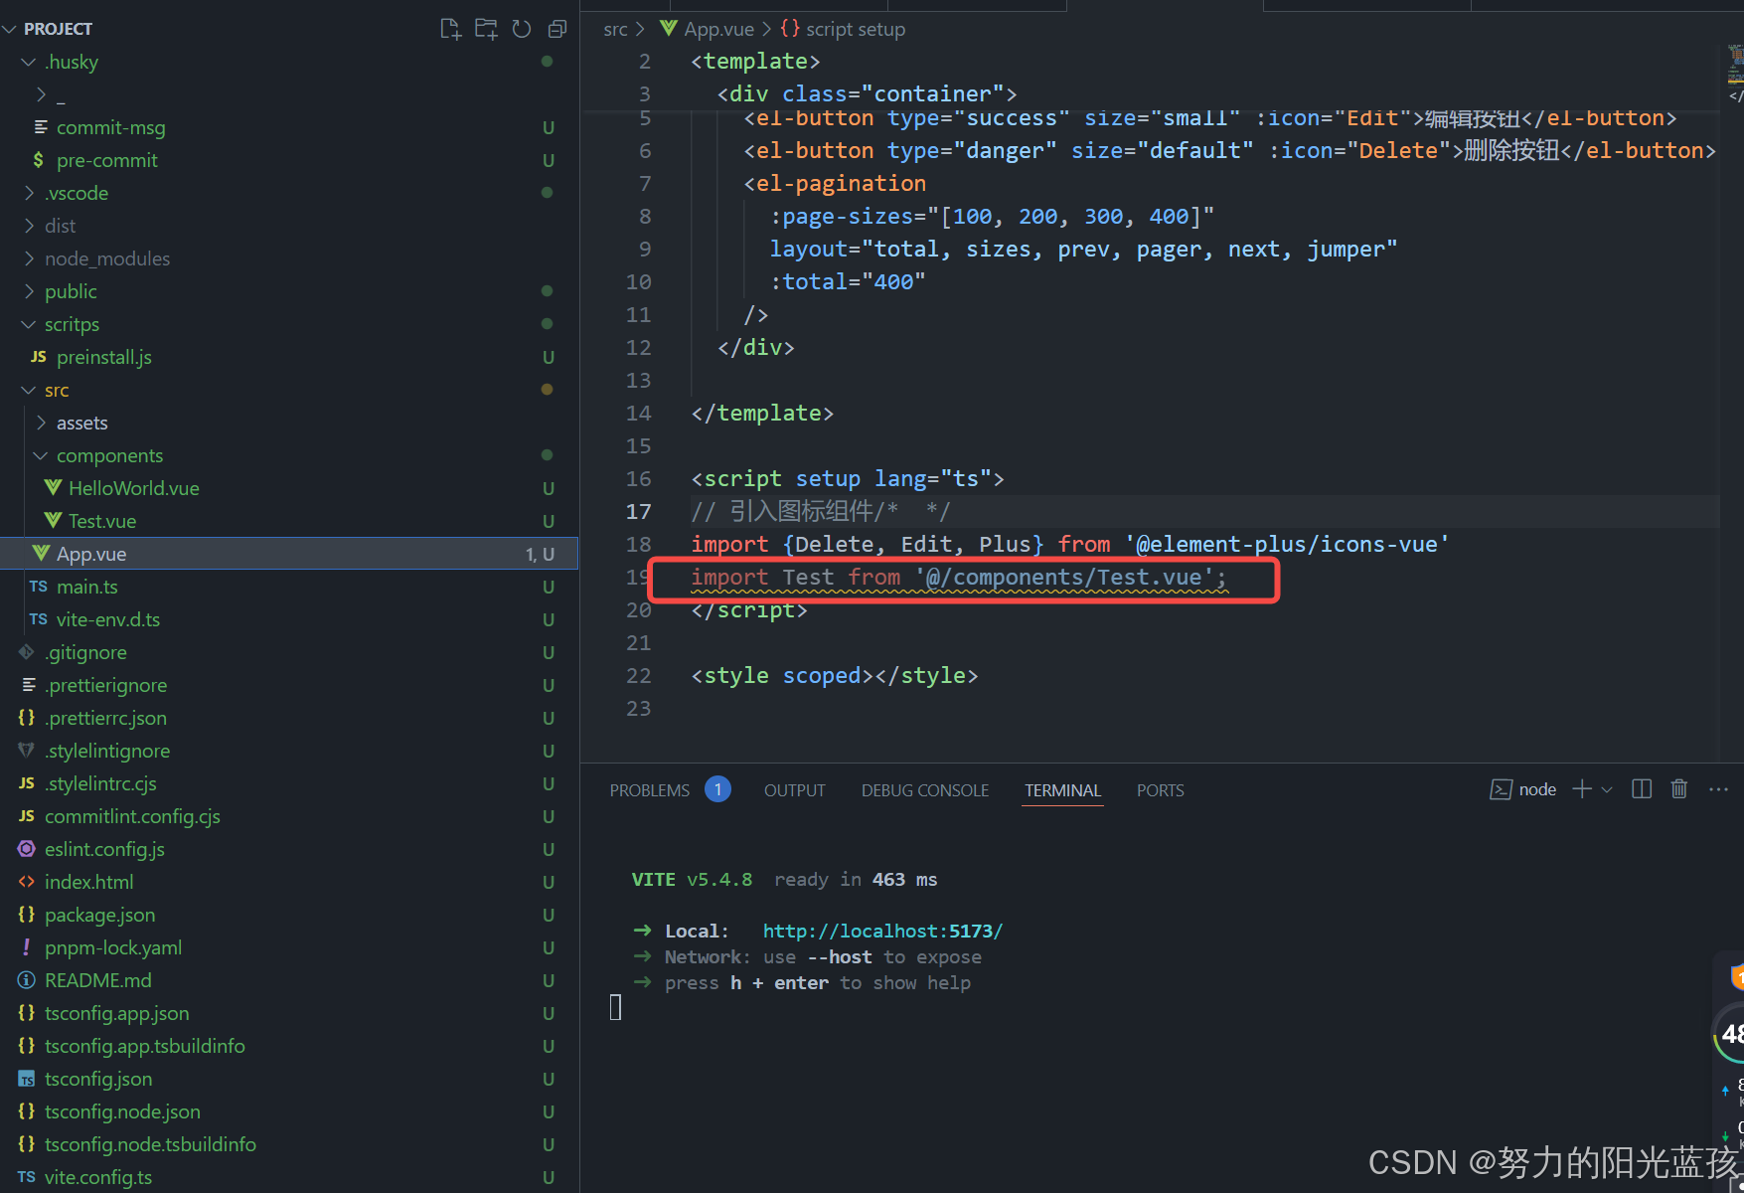The height and width of the screenshot is (1193, 1744).
Task: Select App.vue in the file tree
Action: [x=288, y=554]
